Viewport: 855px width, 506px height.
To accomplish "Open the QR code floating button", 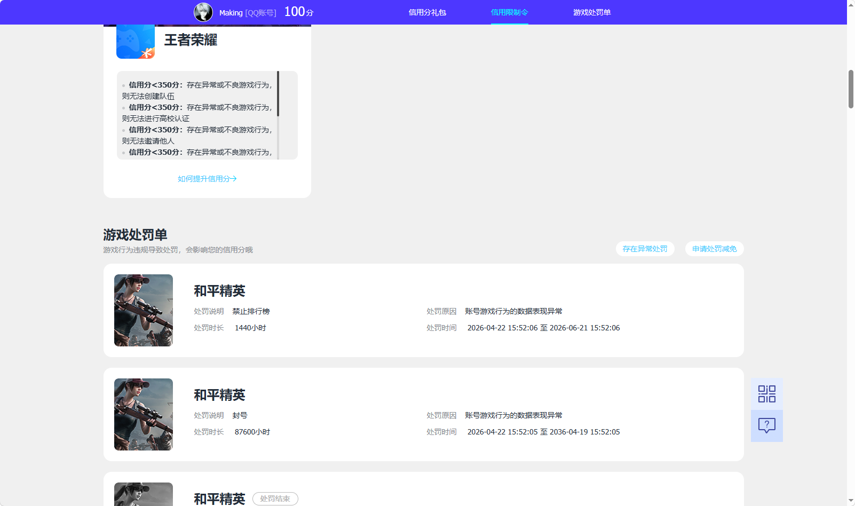I will pyautogui.click(x=767, y=394).
